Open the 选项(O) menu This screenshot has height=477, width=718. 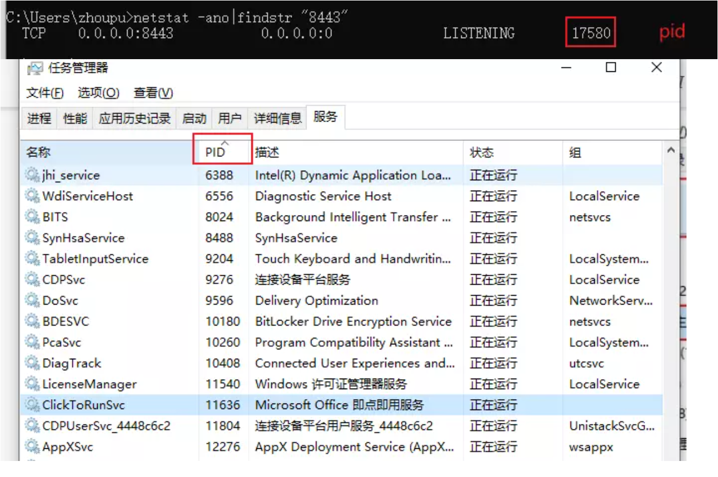pos(98,93)
